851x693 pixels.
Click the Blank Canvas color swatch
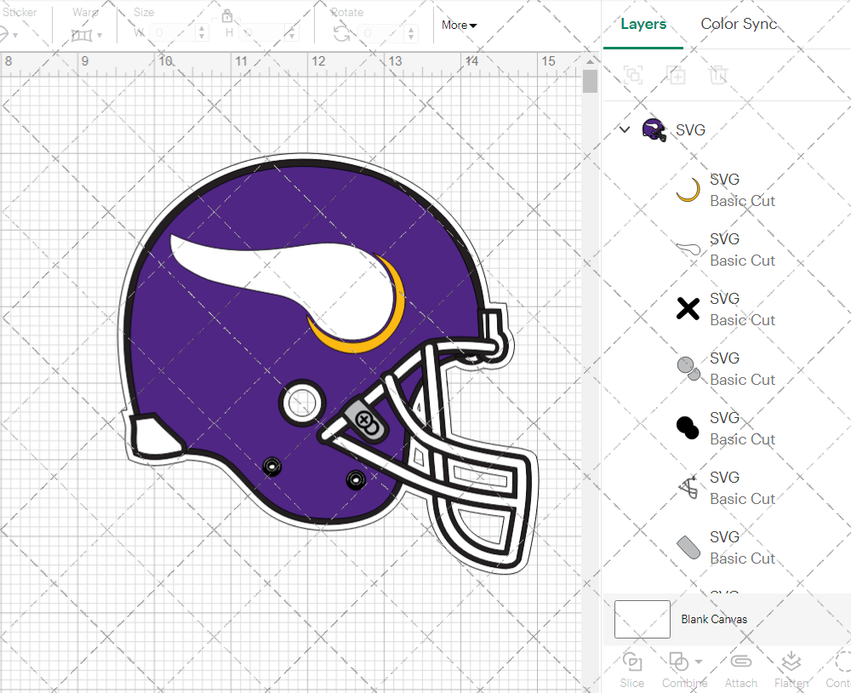pos(642,619)
